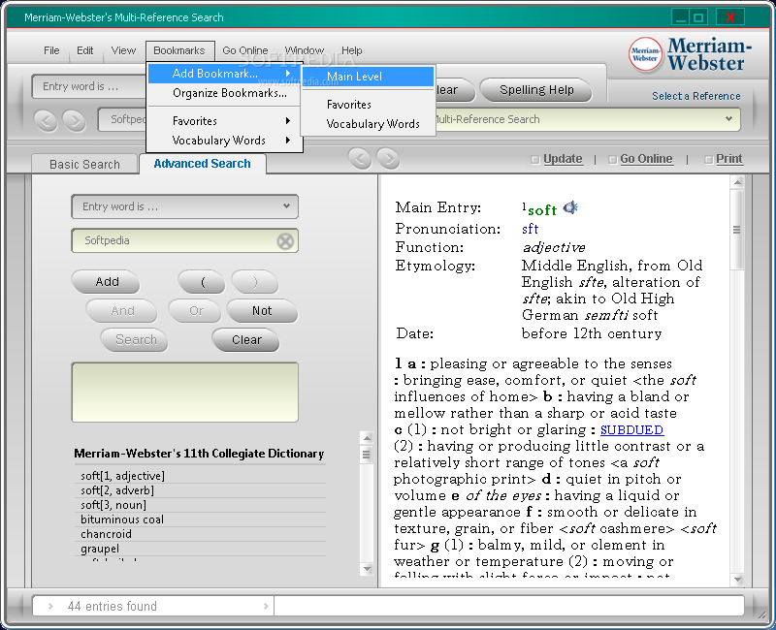Viewport: 776px width, 630px height.
Task: Click the Or operator button
Action: (196, 311)
